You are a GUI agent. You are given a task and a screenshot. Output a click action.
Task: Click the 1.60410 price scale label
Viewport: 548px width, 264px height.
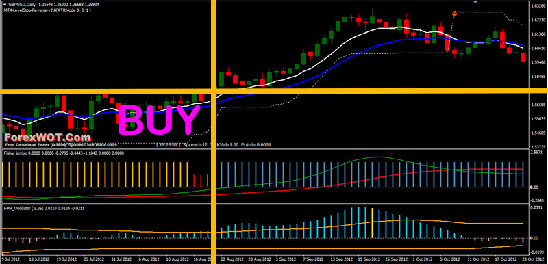(x=538, y=48)
